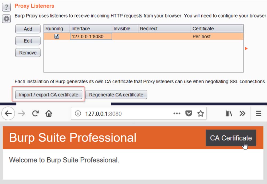Sort by the Invisible column header

125,28
